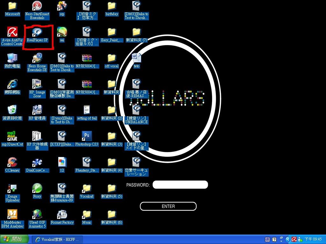Open the teto Word document
Screen dimensions: 326x244
coord(137,61)
